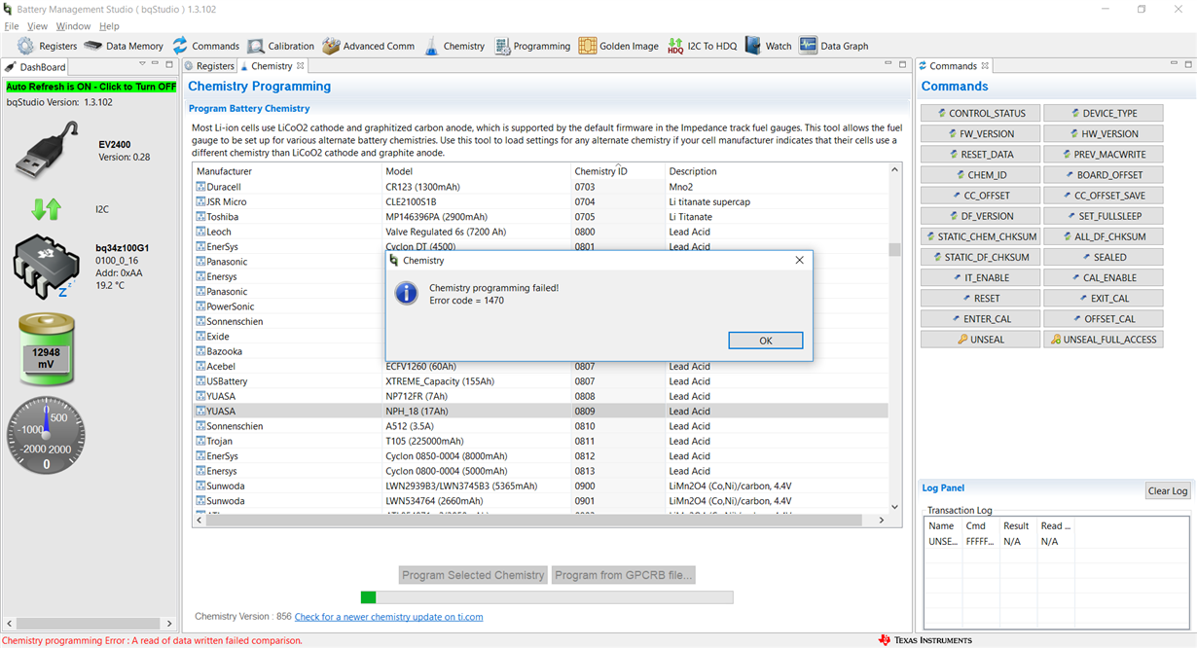1197x648 pixels.
Task: Open the Calibration tool
Action: coord(280,46)
